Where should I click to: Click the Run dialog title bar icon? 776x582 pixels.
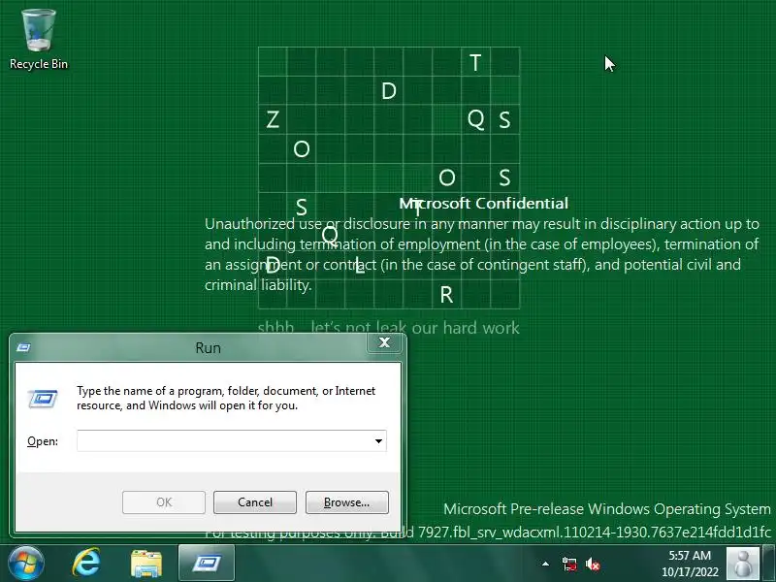click(x=23, y=347)
